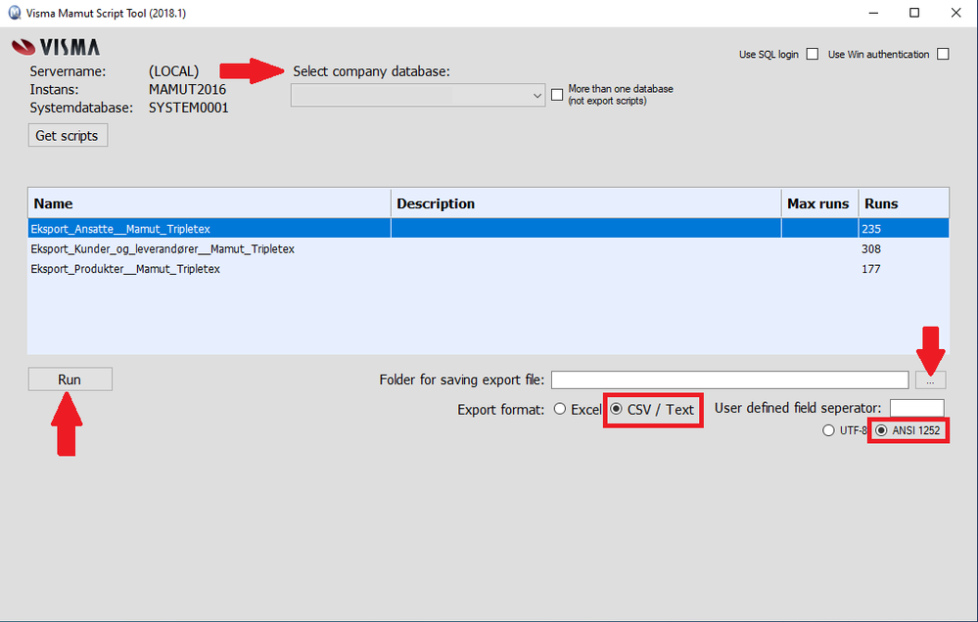
Task: Sort by the Description column header
Action: 586,203
